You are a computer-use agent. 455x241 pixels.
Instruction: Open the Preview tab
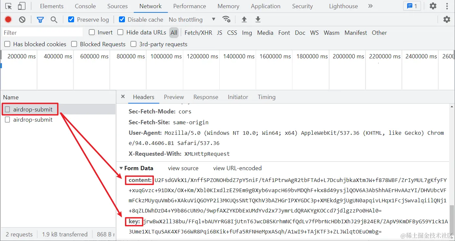point(174,97)
